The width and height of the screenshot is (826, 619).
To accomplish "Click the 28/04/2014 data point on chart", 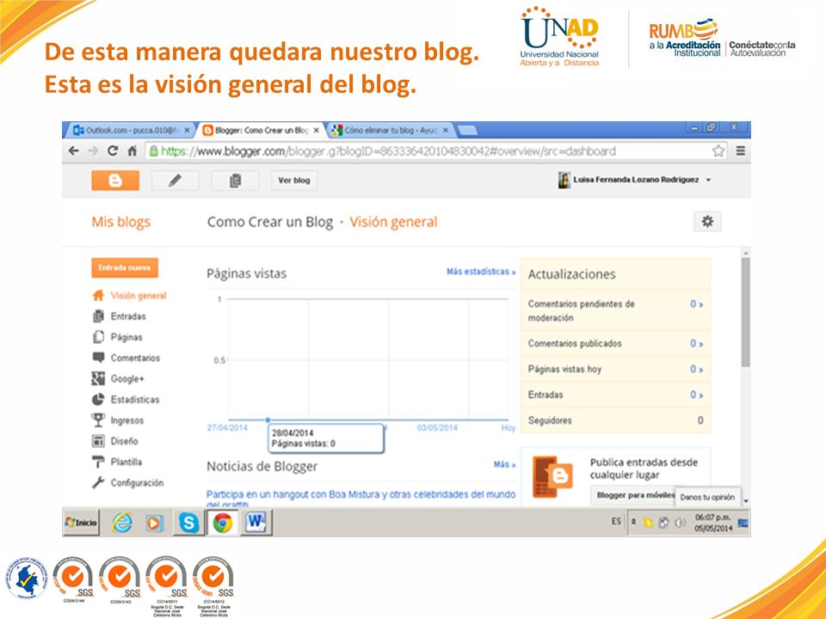I will (x=268, y=420).
